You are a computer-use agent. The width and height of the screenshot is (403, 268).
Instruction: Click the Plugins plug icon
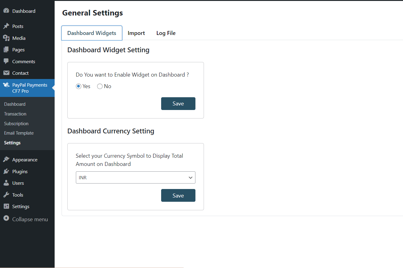[x=6, y=171]
